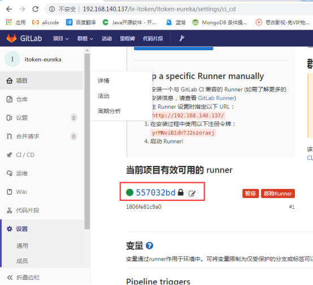
Task: Click the sidebar scrollbar up arrow
Action: pos(87,50)
